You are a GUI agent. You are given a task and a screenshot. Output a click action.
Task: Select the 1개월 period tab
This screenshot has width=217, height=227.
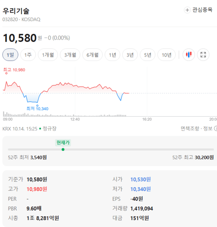click(48, 55)
